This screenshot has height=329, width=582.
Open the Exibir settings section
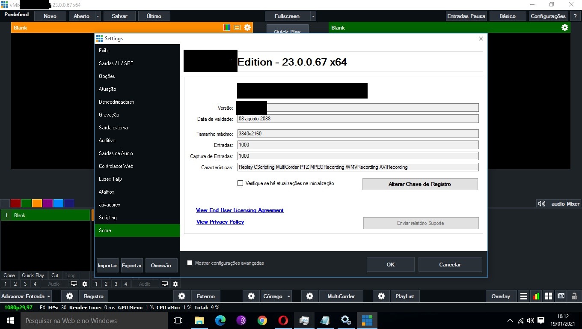(x=137, y=51)
